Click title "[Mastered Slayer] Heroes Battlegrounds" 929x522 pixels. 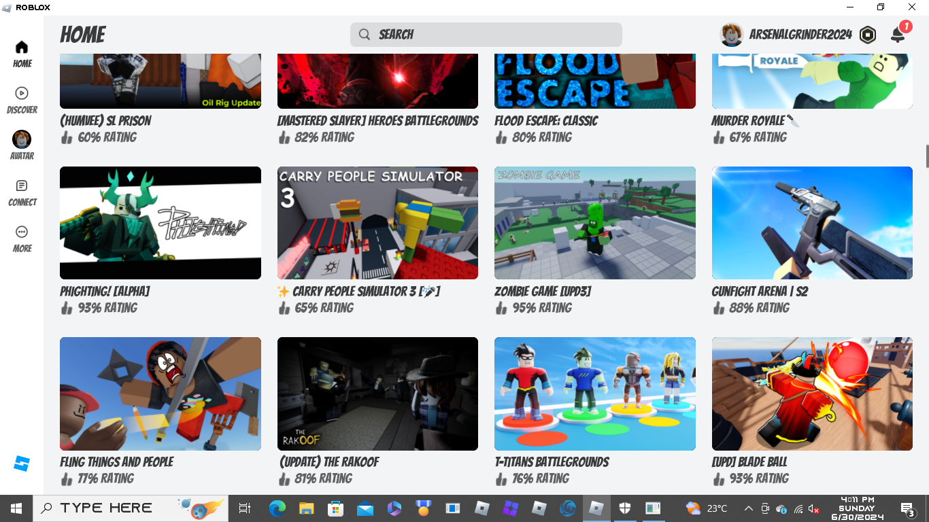(377, 121)
